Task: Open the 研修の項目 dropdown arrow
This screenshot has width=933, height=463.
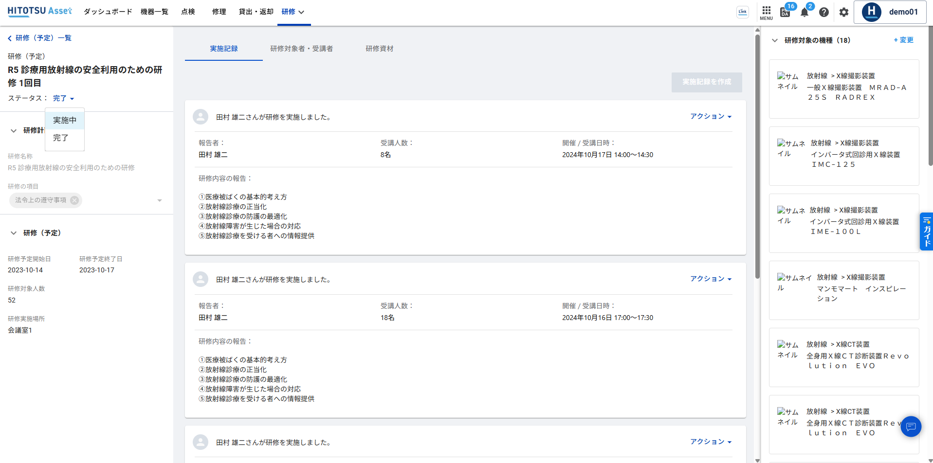Action: (x=160, y=200)
